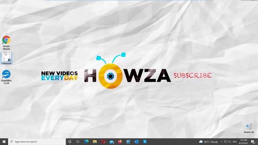
Task: Launch Firefox from the taskbar
Action: tap(120, 141)
